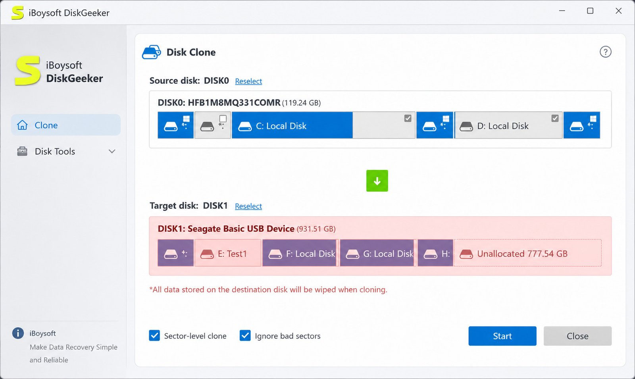This screenshot has height=379, width=635.
Task: Toggle the Sector-level clone checkbox
Action: click(x=154, y=336)
